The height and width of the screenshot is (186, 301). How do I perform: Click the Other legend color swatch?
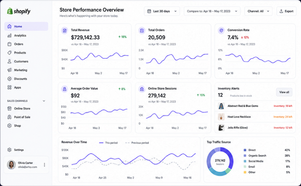pyautogui.click(x=245, y=172)
